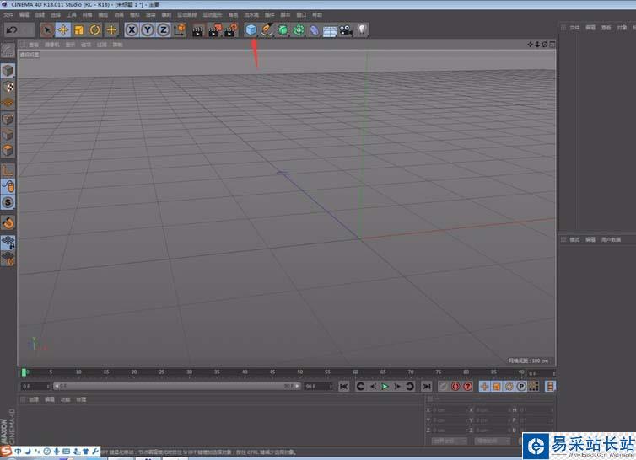Click X position coordinate field
Viewport: 636px width, 460px height.
pyautogui.click(x=448, y=410)
